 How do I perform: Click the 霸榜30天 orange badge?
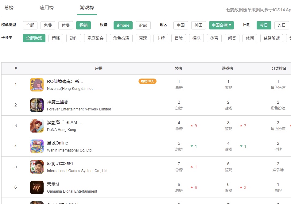click(x=147, y=81)
